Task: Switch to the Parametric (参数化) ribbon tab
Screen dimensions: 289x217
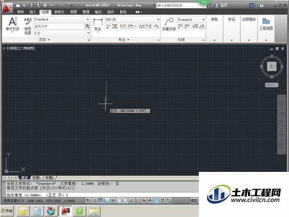Action: (x=59, y=12)
